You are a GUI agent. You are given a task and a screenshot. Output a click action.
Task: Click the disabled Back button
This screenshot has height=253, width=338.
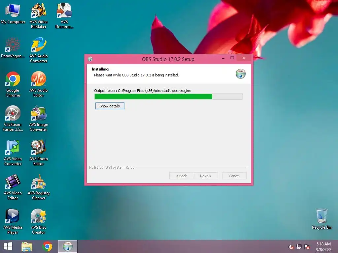pos(181,176)
